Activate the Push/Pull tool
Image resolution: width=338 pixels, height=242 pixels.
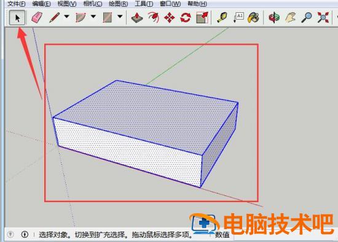(137, 17)
